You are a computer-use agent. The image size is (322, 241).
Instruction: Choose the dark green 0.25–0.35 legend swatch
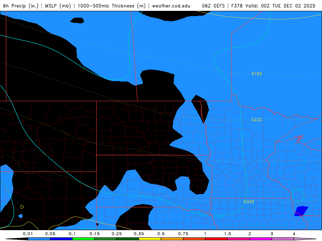pos(128,239)
